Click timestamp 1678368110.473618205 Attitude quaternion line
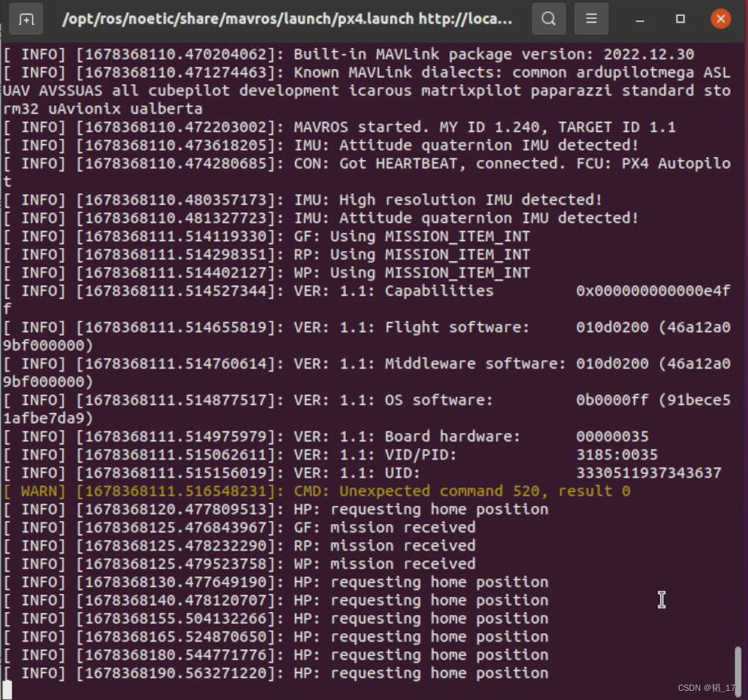 (x=321, y=146)
